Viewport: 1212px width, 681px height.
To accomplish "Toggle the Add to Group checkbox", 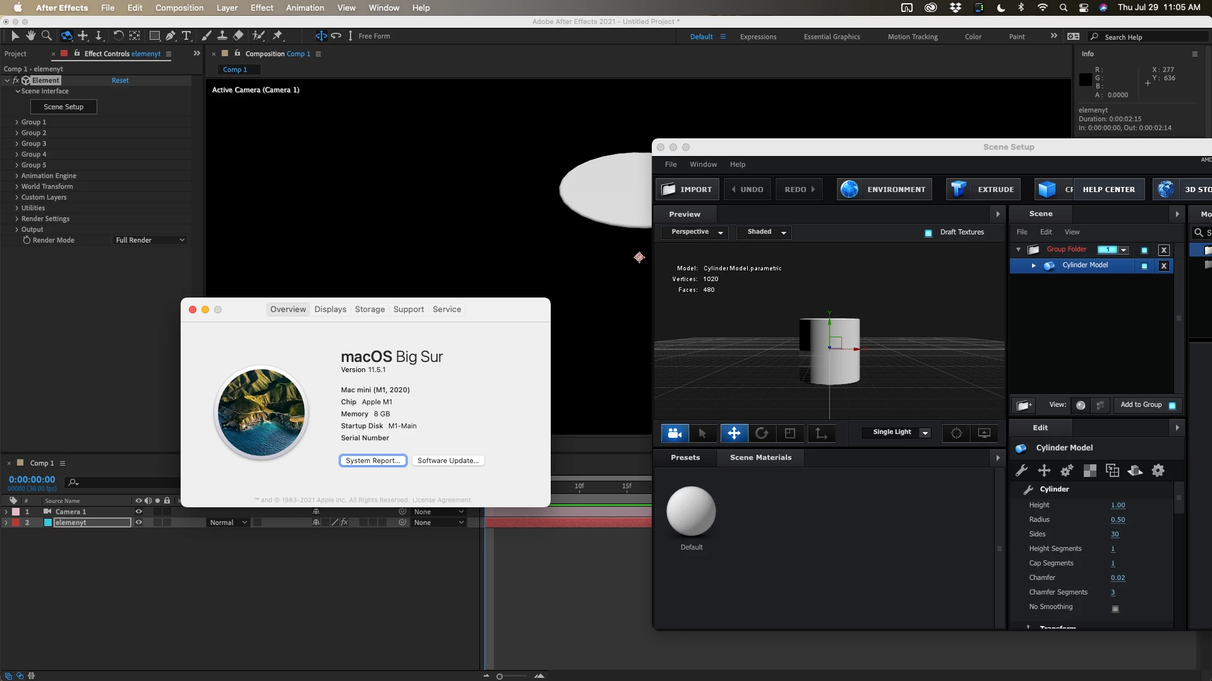I will coord(1172,406).
